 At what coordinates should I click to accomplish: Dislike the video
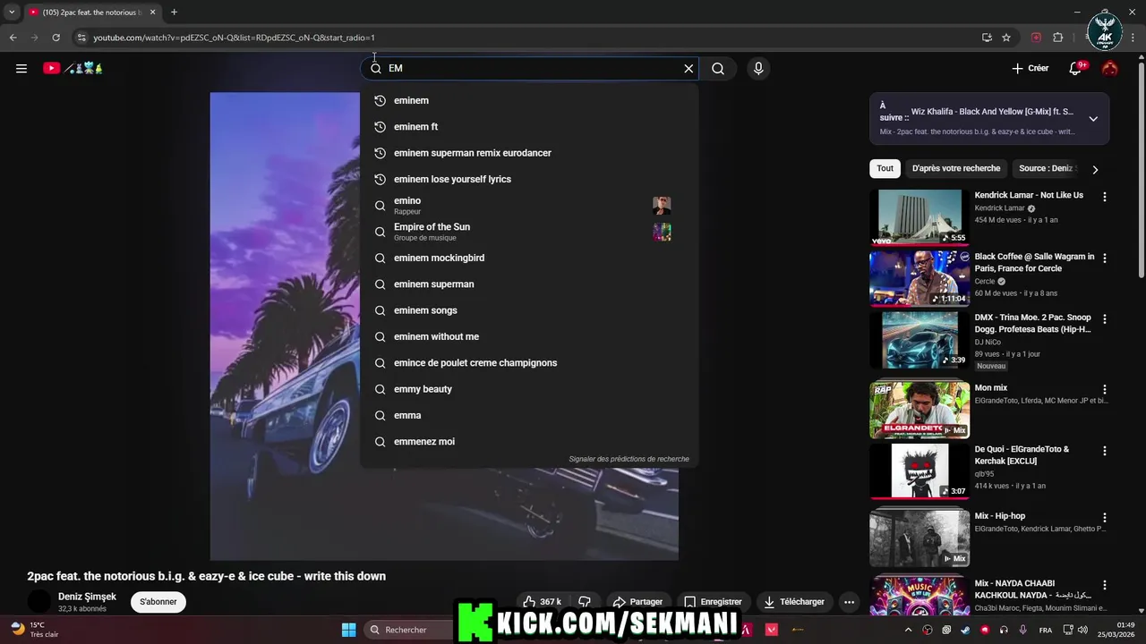click(585, 602)
